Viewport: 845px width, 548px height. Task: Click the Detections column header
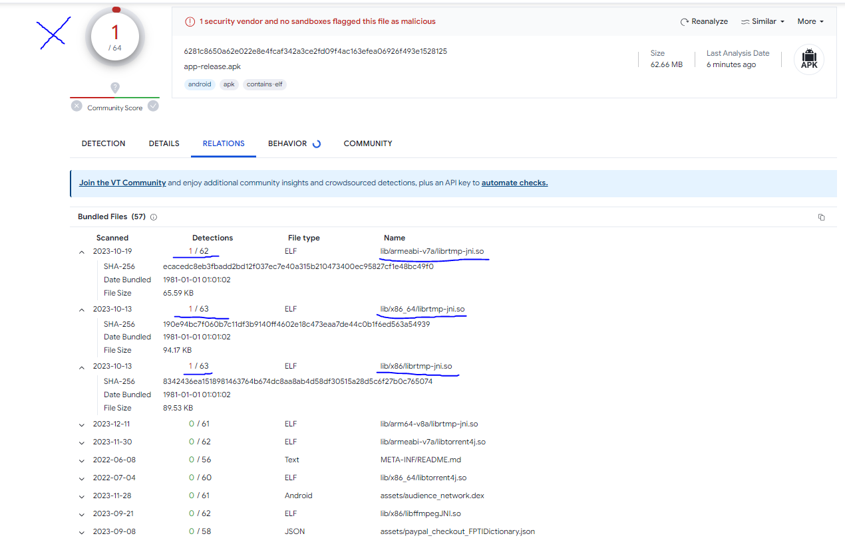click(x=213, y=238)
